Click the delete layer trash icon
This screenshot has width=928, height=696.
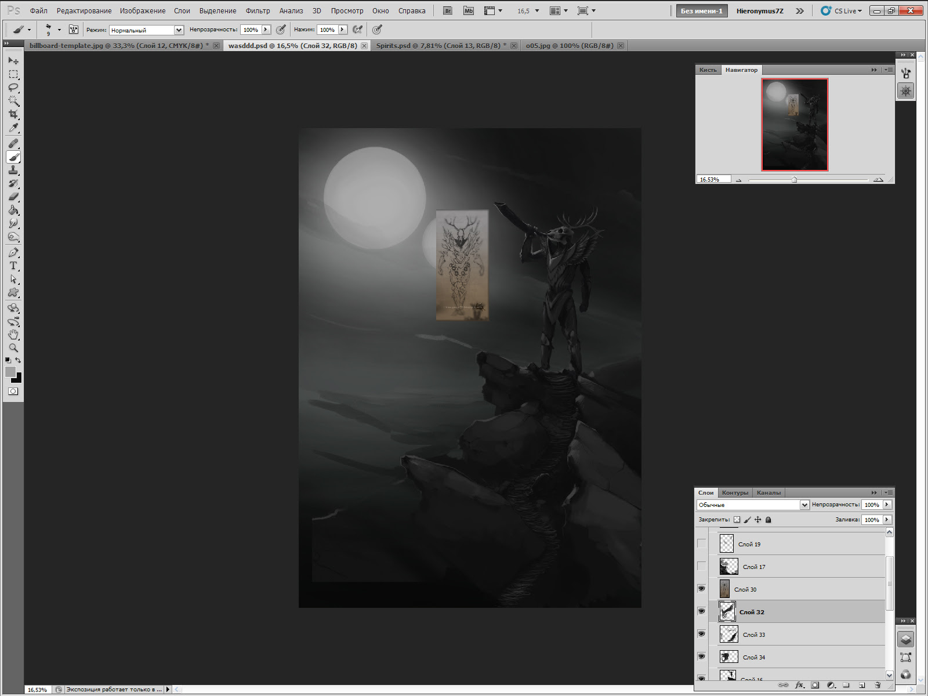point(878,685)
